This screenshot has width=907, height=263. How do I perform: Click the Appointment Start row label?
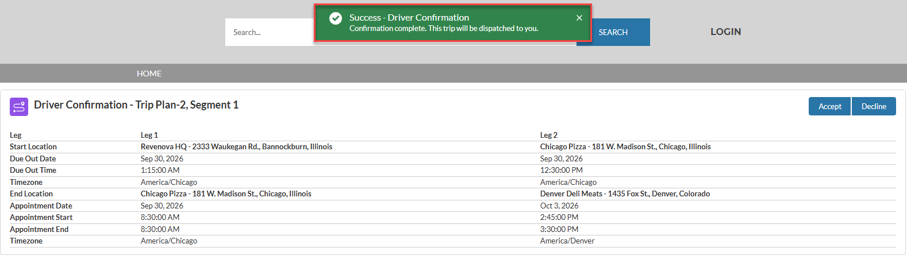click(41, 218)
